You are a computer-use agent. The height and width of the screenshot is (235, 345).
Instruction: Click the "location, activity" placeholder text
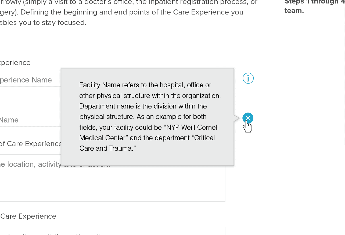(x=31, y=164)
